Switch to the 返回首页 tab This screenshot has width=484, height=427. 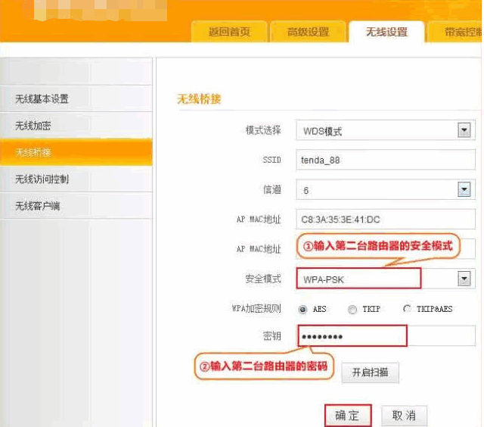229,32
